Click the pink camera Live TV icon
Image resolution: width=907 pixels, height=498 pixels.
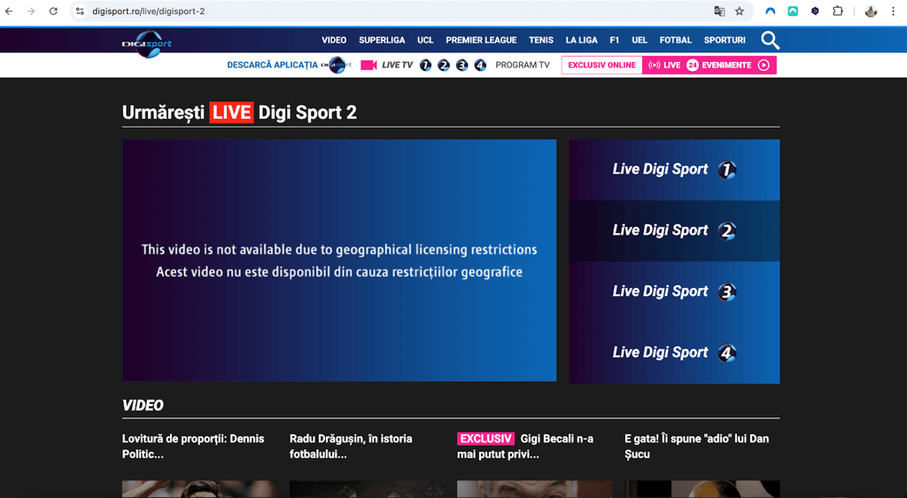pyautogui.click(x=368, y=65)
